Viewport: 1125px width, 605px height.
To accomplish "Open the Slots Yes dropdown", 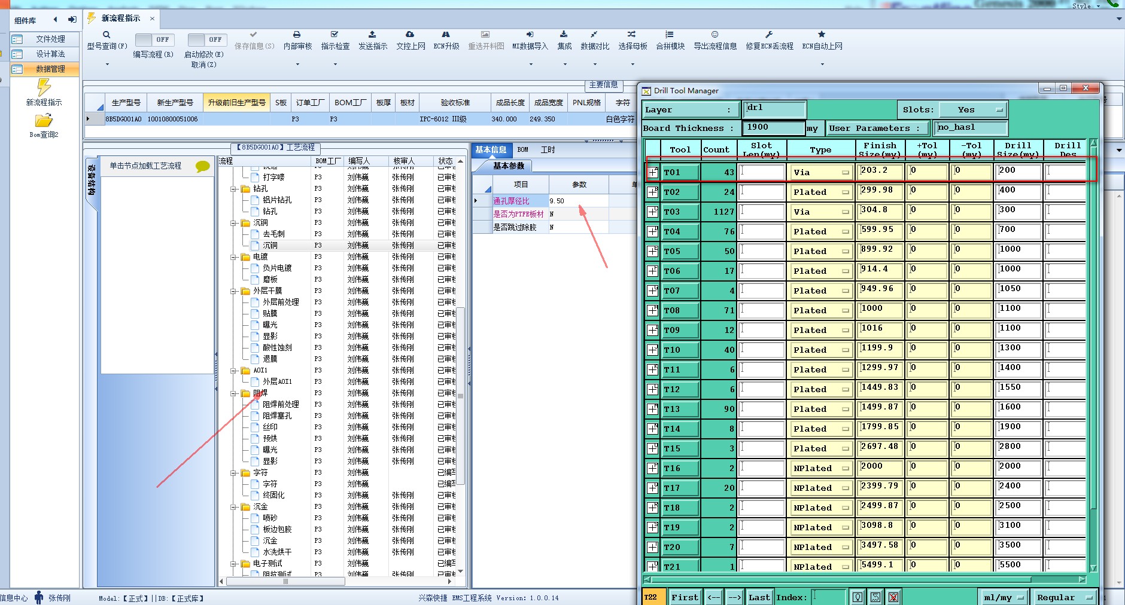I will click(x=974, y=110).
